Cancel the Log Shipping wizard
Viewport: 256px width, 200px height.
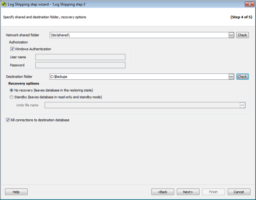point(239,192)
